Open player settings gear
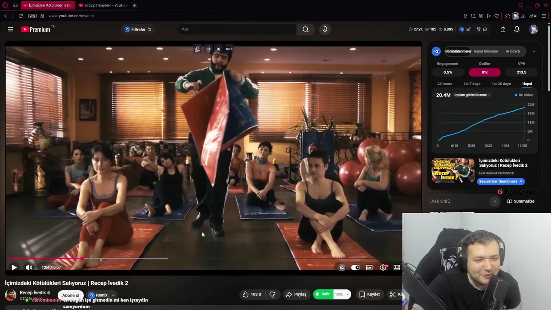The width and height of the screenshot is (551, 310). coord(383,267)
